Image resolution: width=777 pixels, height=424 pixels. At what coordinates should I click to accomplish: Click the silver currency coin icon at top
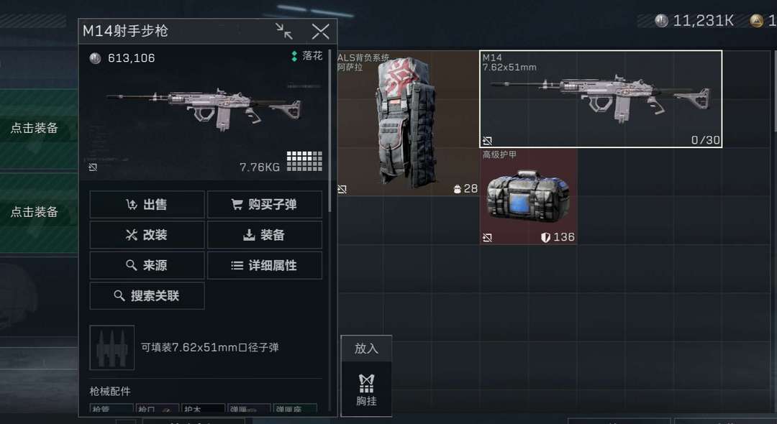[x=662, y=21]
